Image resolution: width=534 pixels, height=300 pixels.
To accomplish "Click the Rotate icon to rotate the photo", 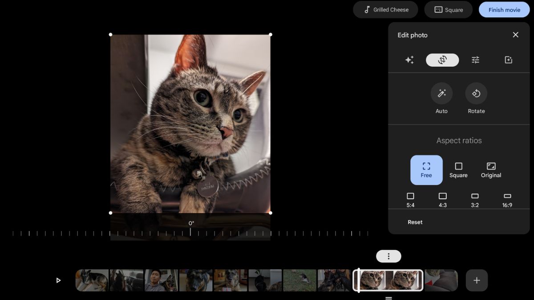I will [476, 93].
